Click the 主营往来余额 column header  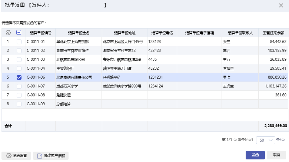coord(273,33)
